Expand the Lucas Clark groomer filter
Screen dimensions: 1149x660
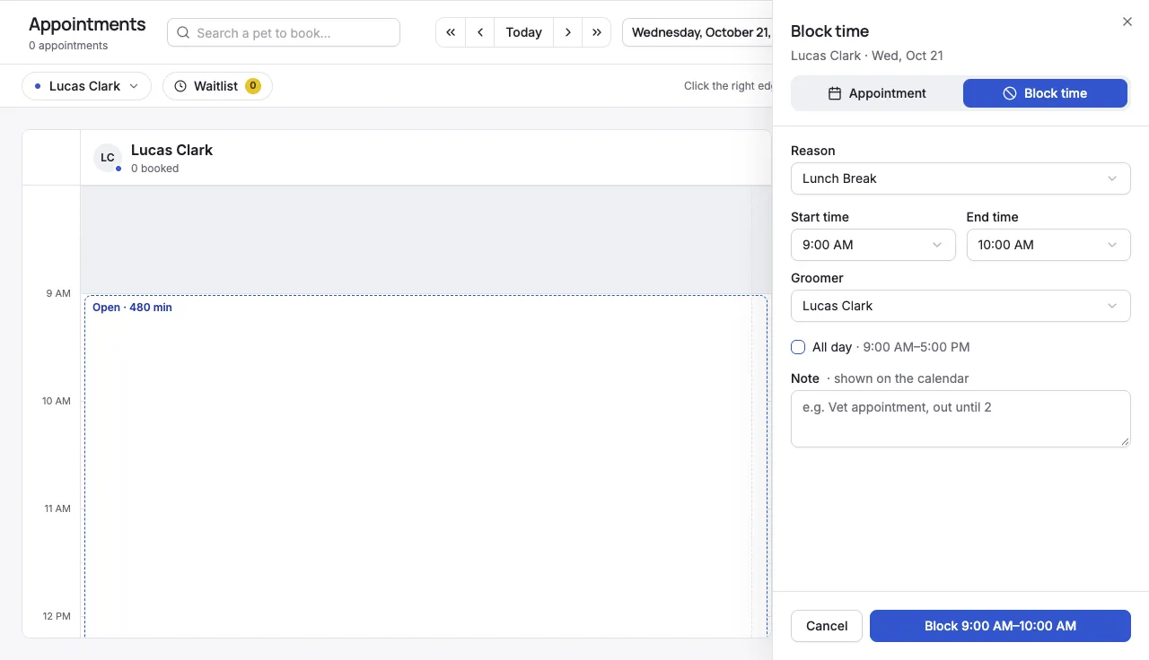(x=87, y=86)
